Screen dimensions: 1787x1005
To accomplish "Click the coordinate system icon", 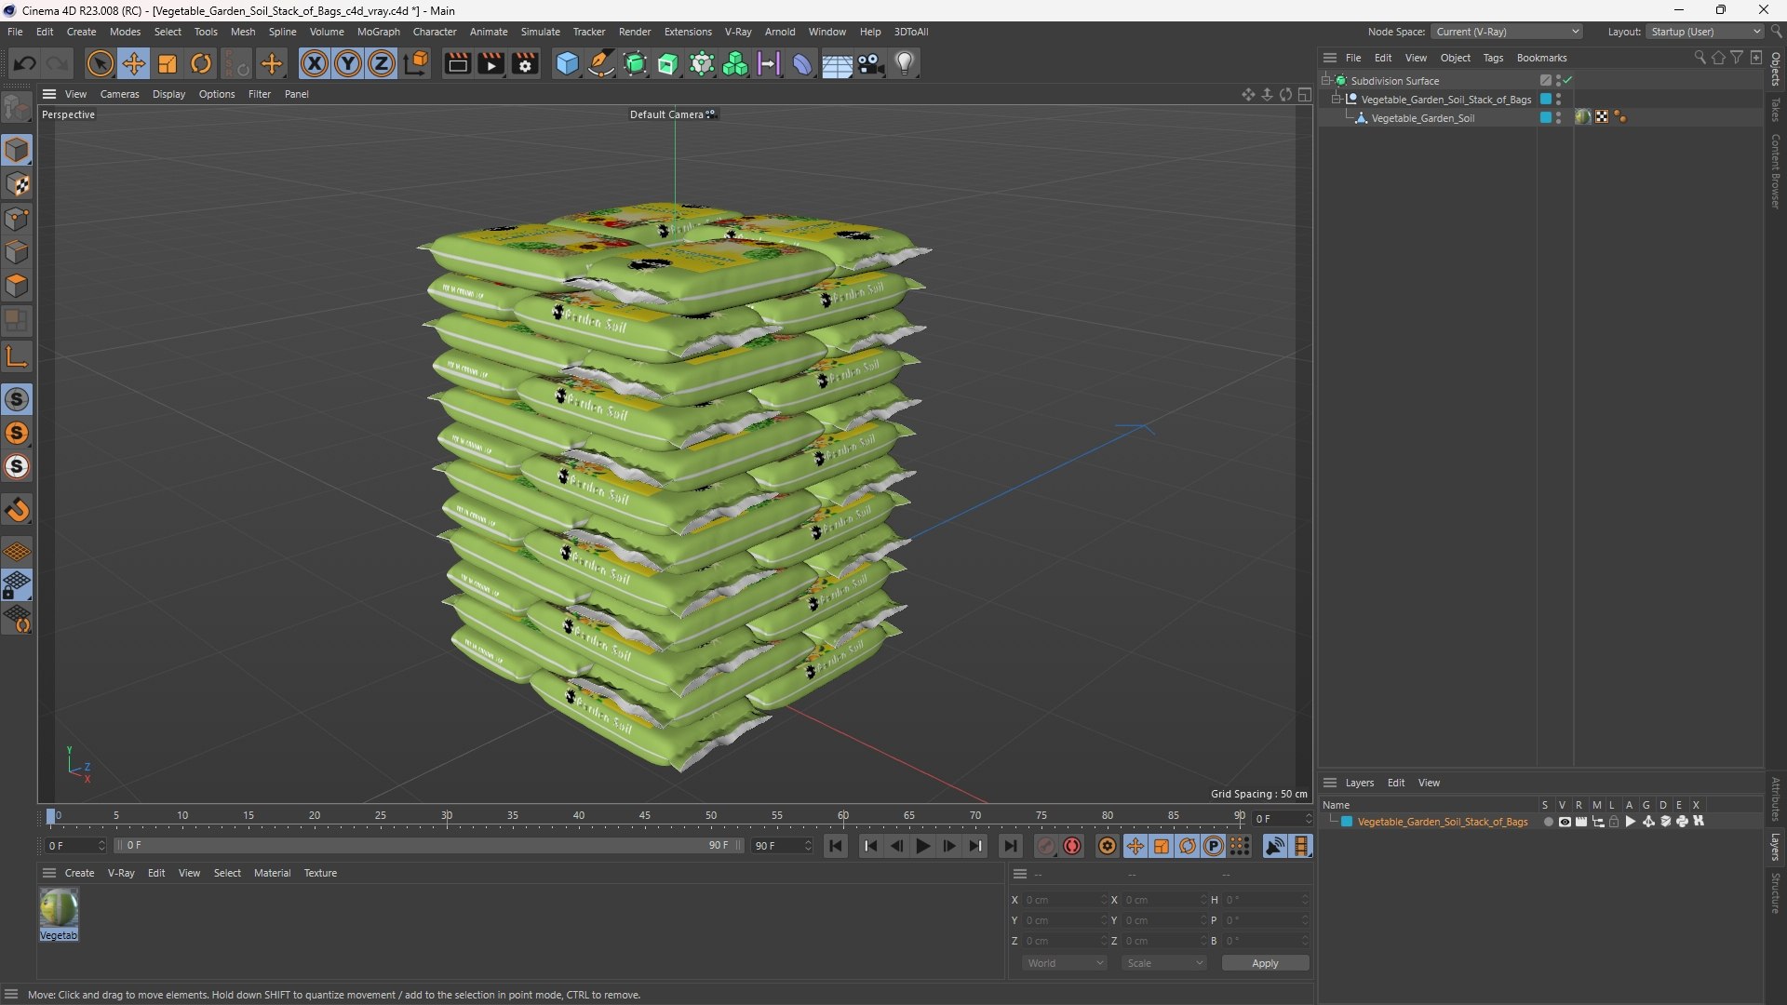I will pos(417,63).
